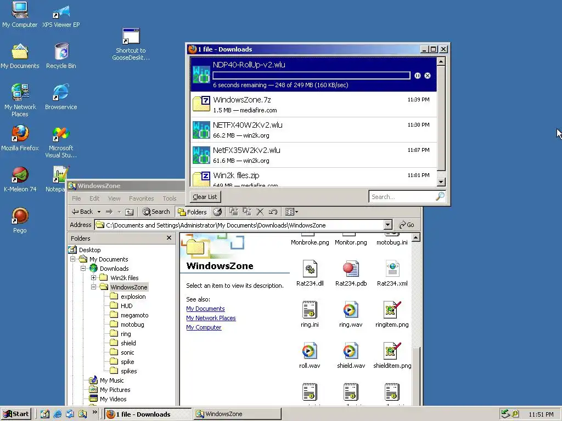Click the NDP40-RollUp download progress bar

coord(312,75)
